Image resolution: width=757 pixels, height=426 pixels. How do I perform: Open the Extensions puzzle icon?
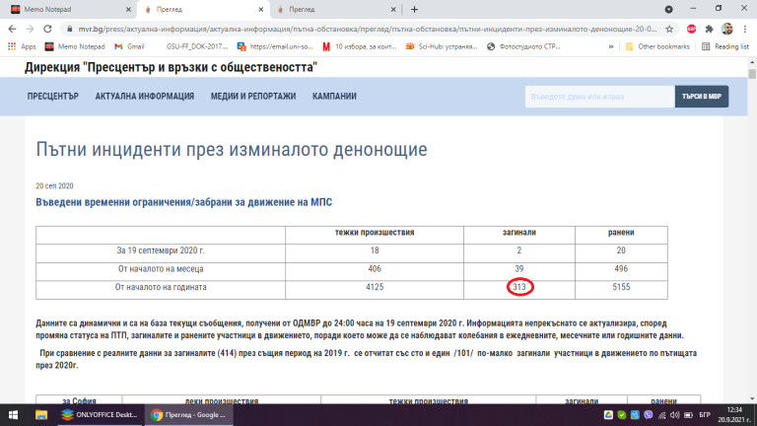709,29
